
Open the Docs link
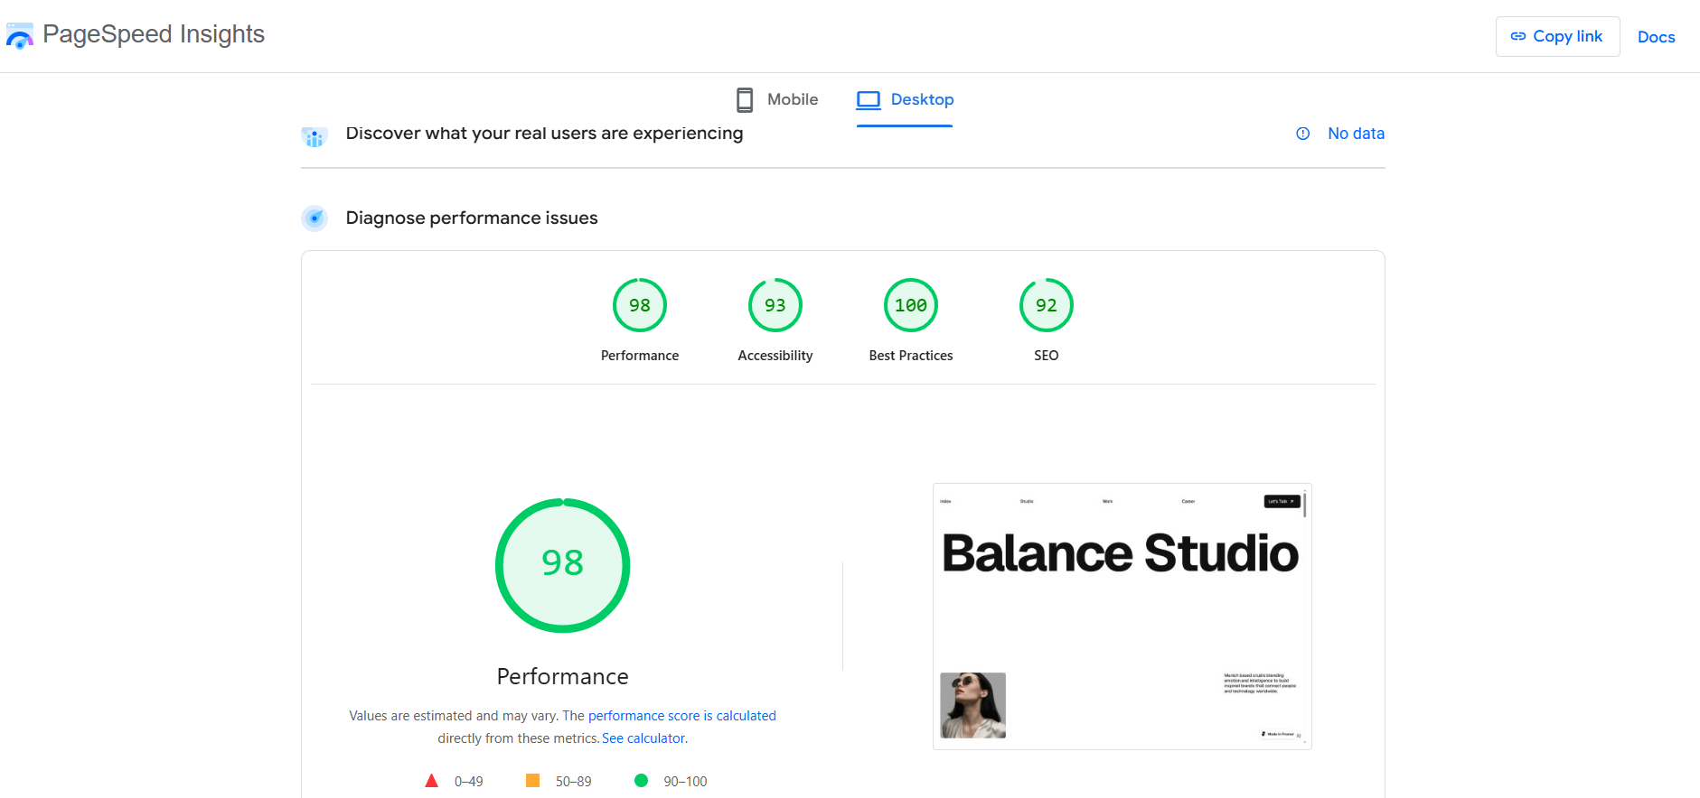pos(1656,37)
